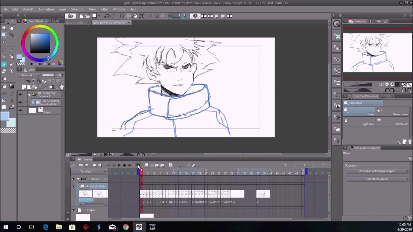Toggle transparent color swatch under color wheel
Viewport: 413px width, 232px height.
click(21, 64)
